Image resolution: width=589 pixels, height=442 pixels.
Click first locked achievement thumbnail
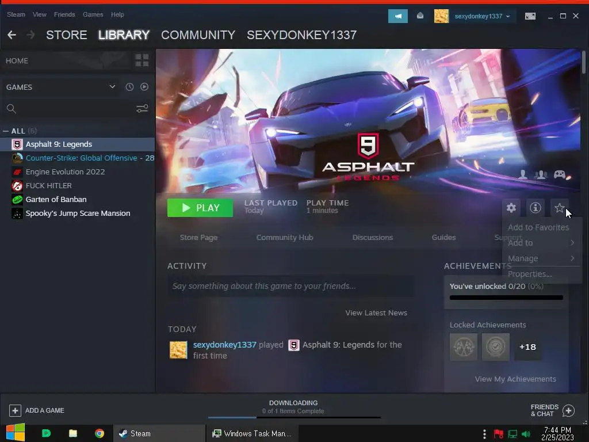464,346
